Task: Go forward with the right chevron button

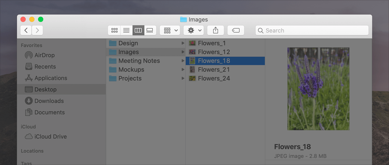Action: point(37,30)
